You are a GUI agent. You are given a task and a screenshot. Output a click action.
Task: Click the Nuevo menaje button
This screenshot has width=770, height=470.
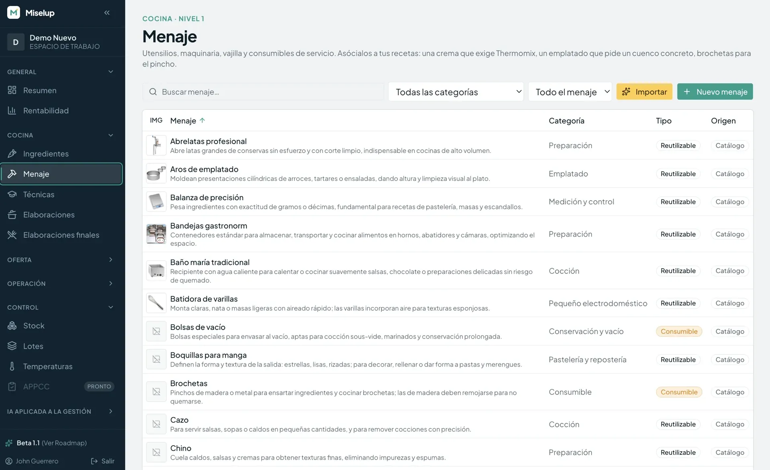(715, 92)
